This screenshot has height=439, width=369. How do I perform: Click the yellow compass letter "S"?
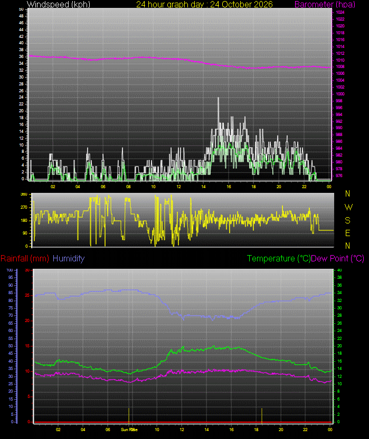(348, 220)
